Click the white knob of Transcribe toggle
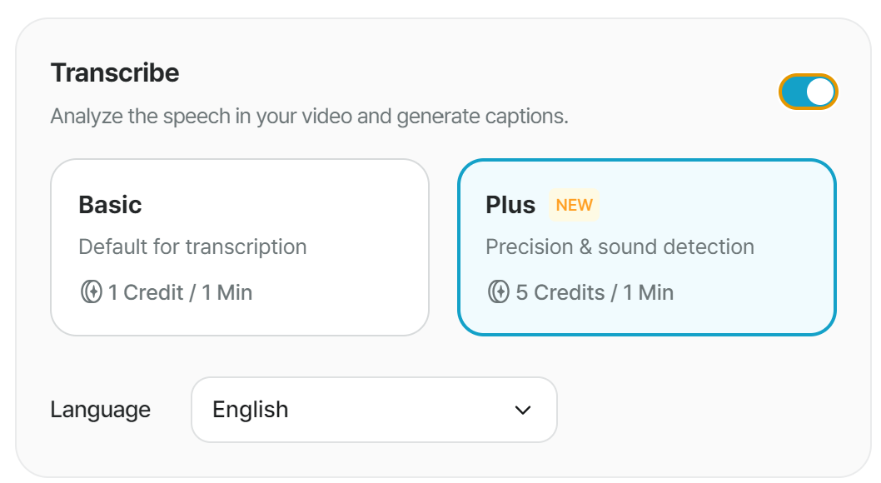 tap(820, 92)
